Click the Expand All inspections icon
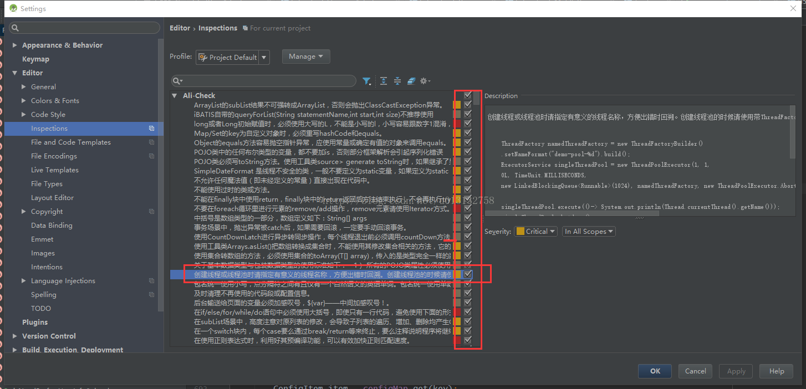Viewport: 806px width, 389px height. 384,81
